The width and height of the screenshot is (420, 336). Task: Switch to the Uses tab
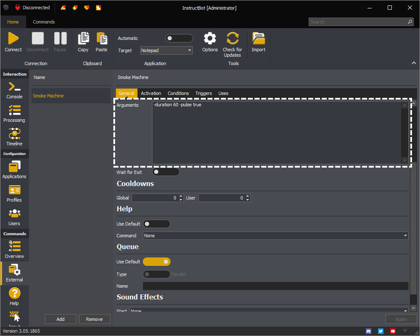[x=223, y=93]
